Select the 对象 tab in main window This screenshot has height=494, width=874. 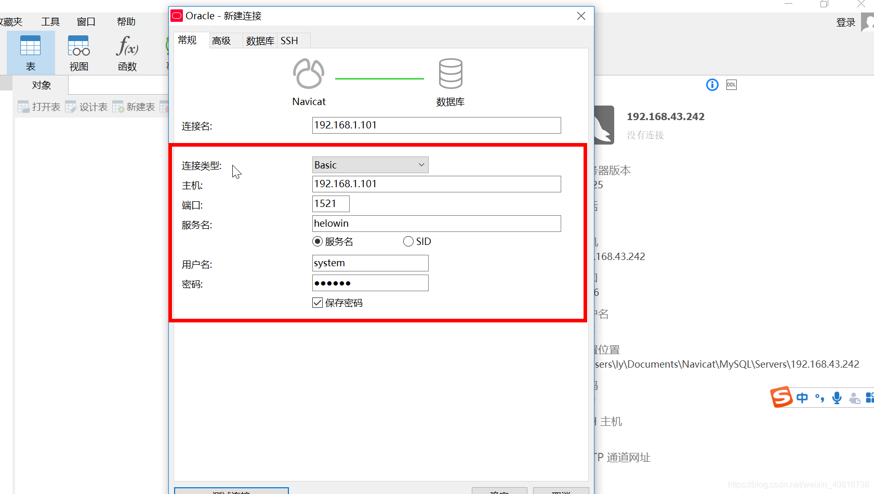tap(41, 85)
